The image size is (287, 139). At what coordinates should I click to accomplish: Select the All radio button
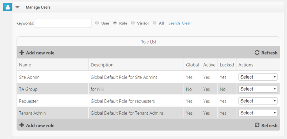[x=155, y=23]
